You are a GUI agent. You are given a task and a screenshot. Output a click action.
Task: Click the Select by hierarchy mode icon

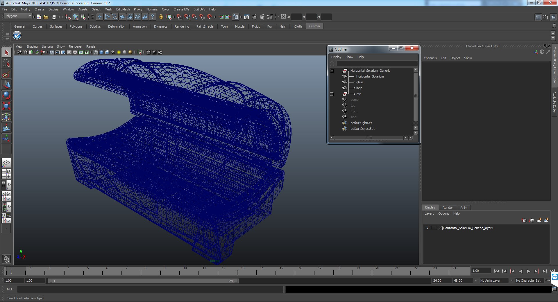tap(68, 17)
